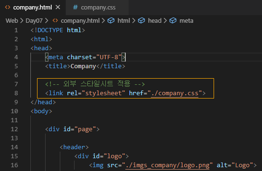
Task: Expand the chevron after html breadcrumb
Action: 134,21
